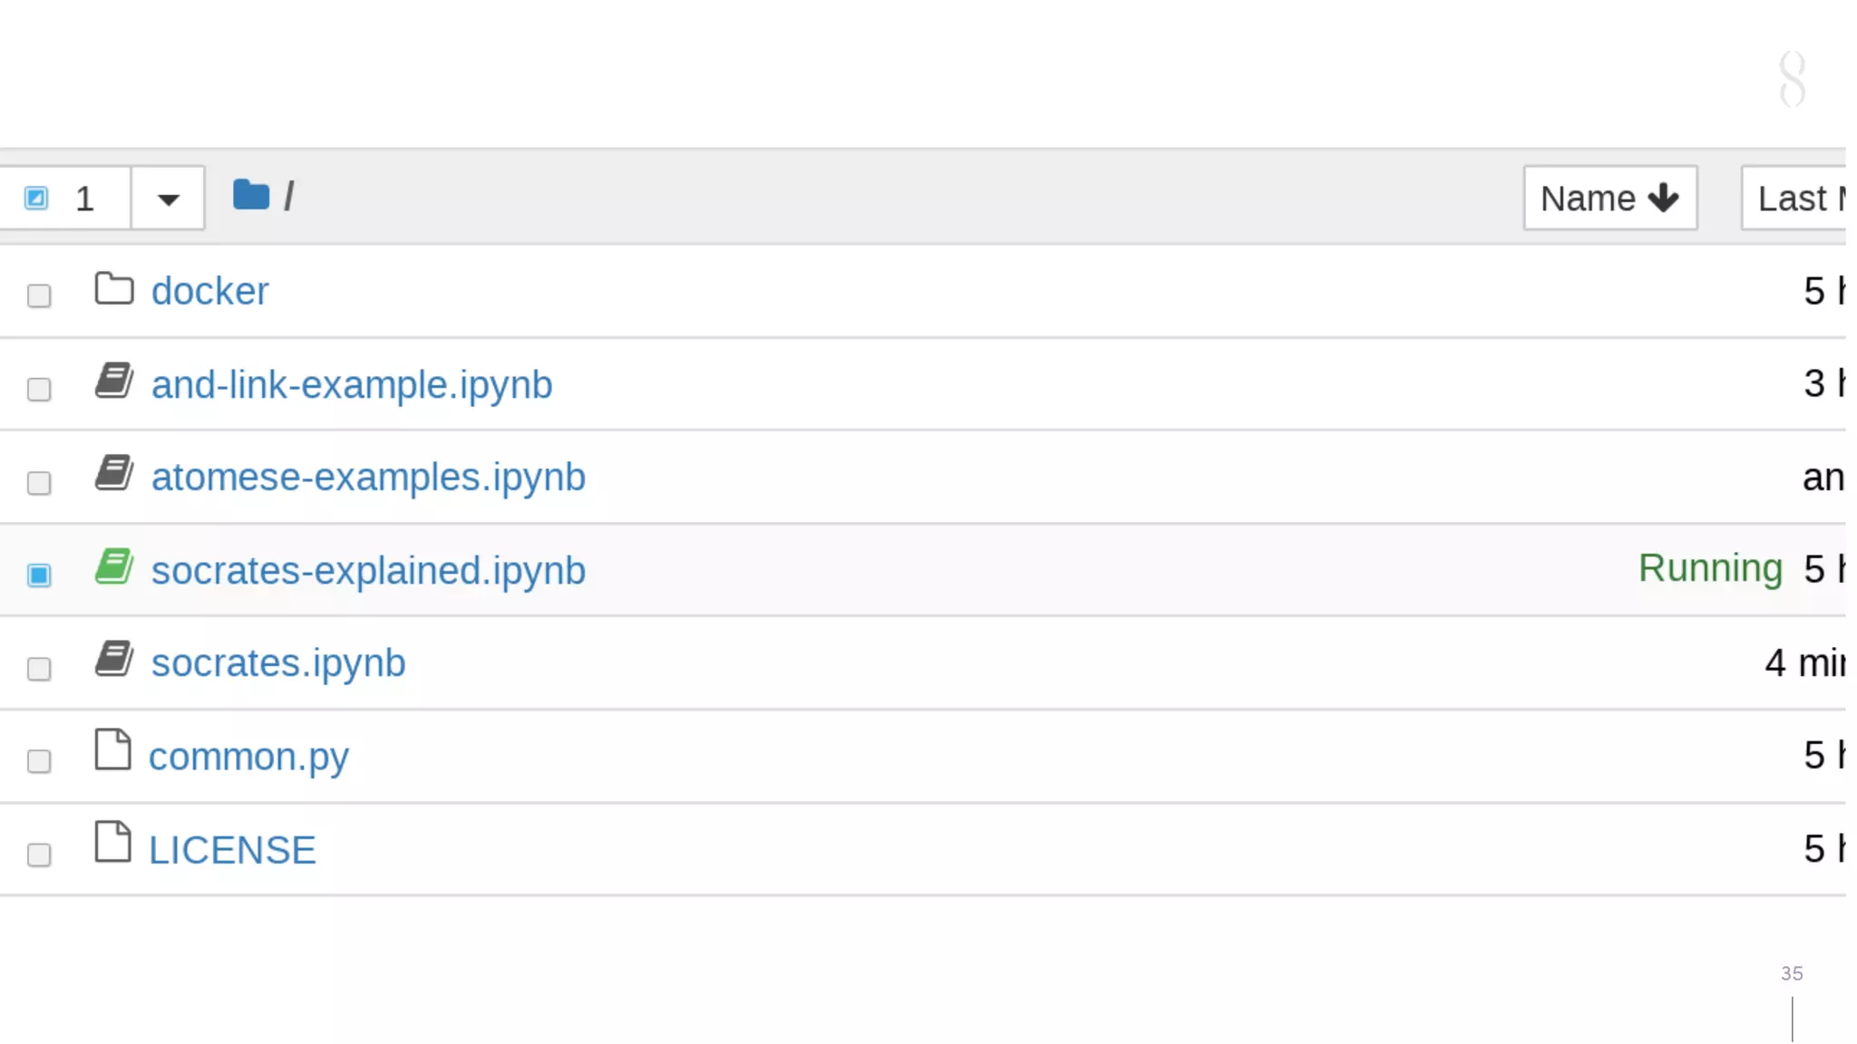Click the blue root folder breadcrumb icon

tap(250, 195)
